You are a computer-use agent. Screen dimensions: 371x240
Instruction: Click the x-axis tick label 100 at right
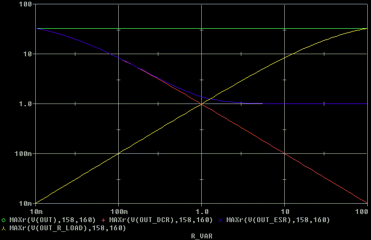(362, 210)
